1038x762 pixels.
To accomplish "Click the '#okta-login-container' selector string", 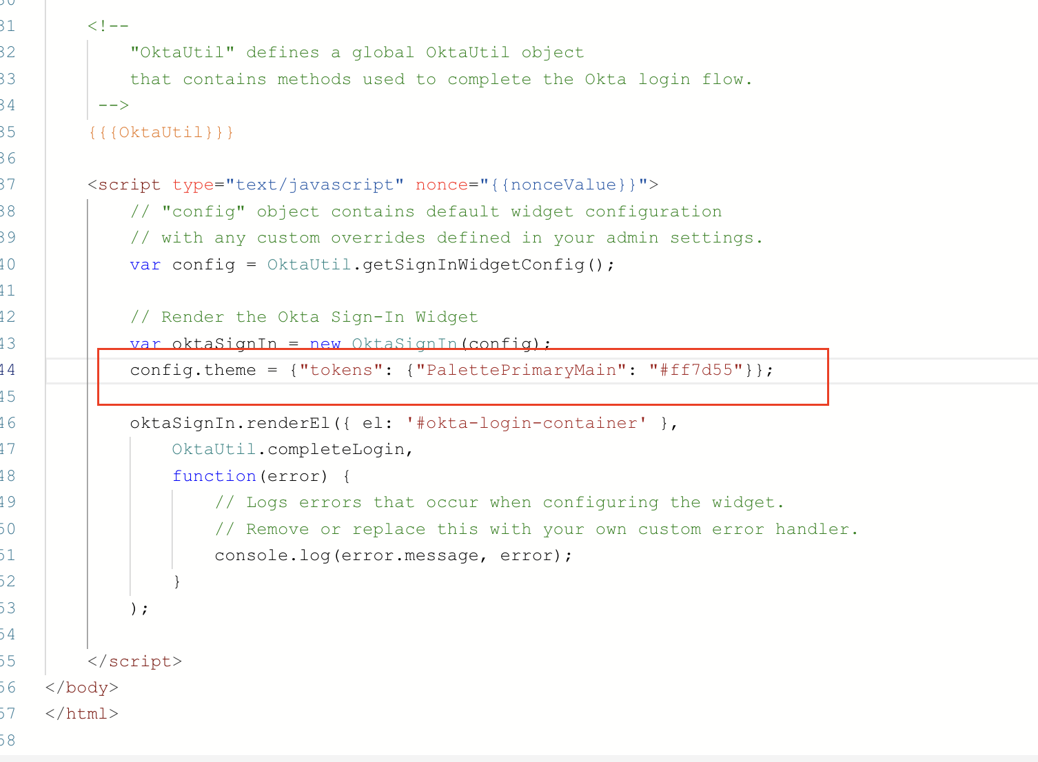I will pyautogui.click(x=527, y=423).
